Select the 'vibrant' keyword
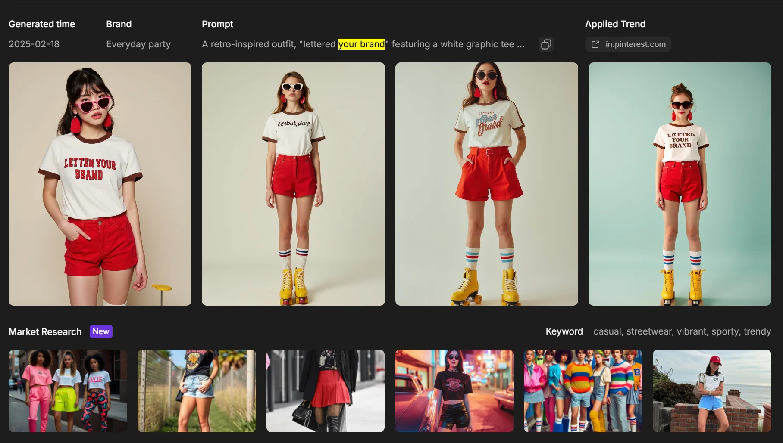783x443 pixels. pyautogui.click(x=693, y=331)
